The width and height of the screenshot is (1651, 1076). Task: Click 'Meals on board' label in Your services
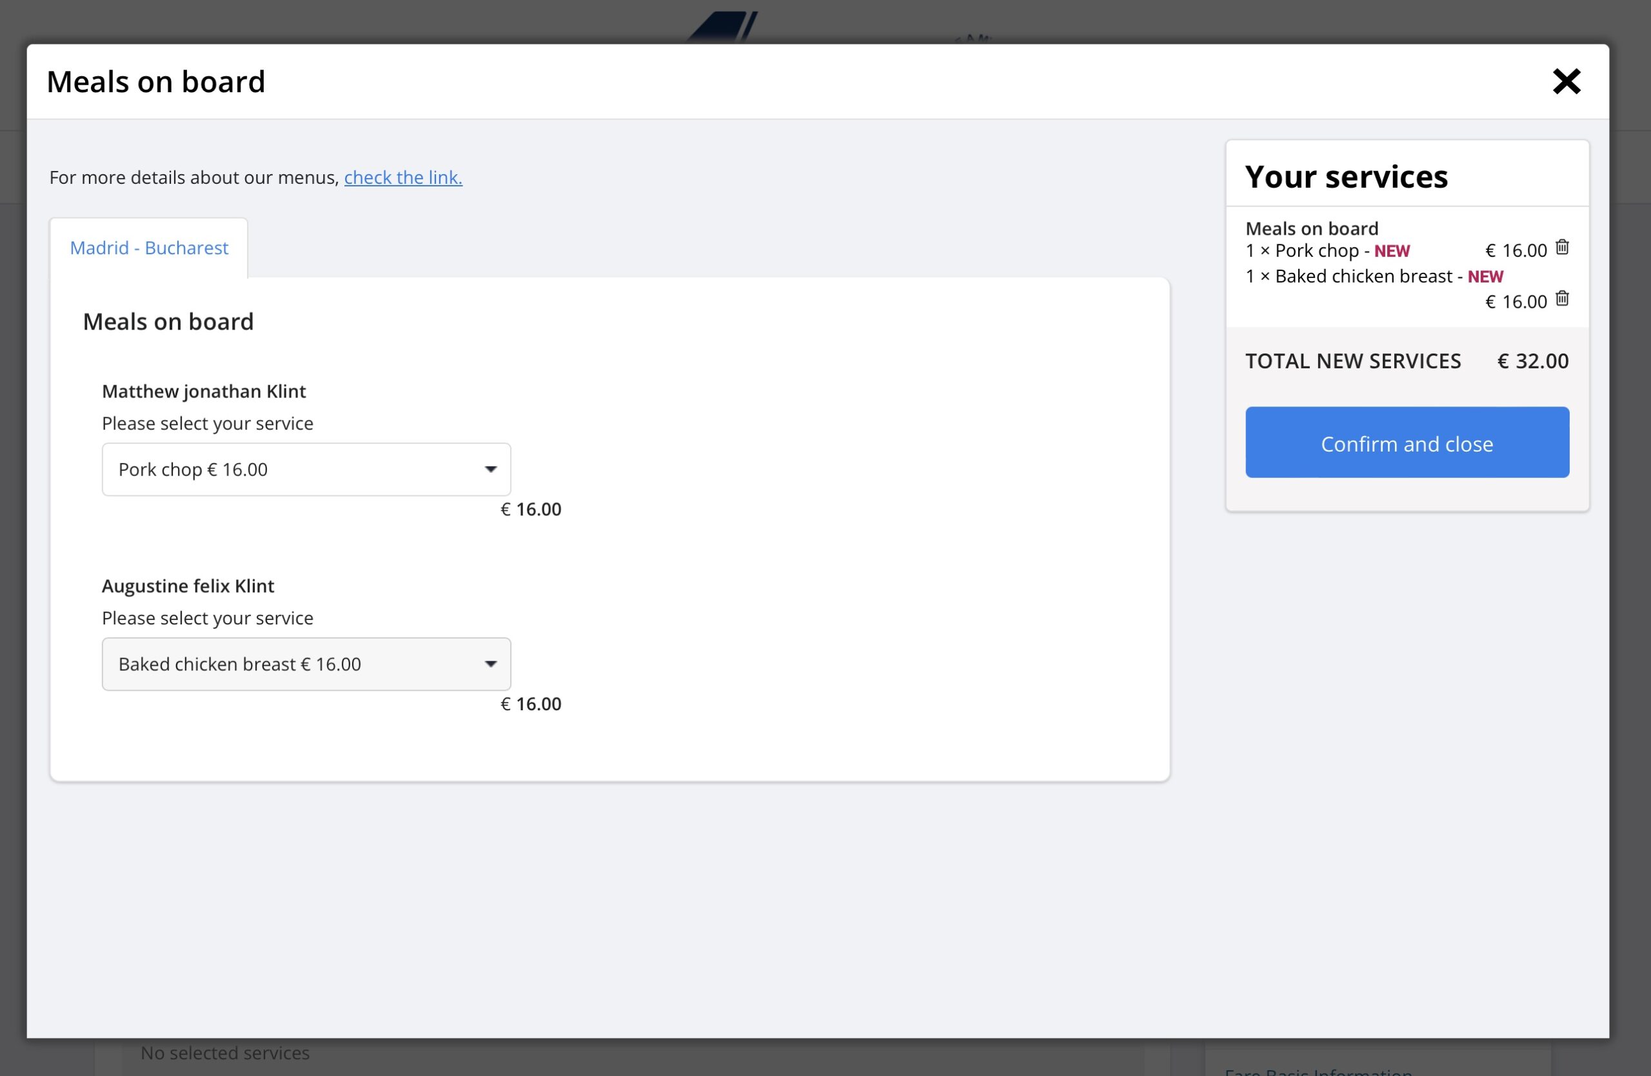1311,228
